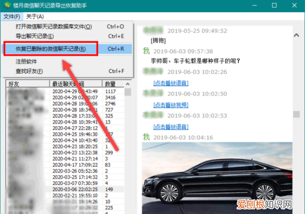The image size is (305, 214).
Task: Select row dated 2020-02-21 19:55:10
Action: 65,196
